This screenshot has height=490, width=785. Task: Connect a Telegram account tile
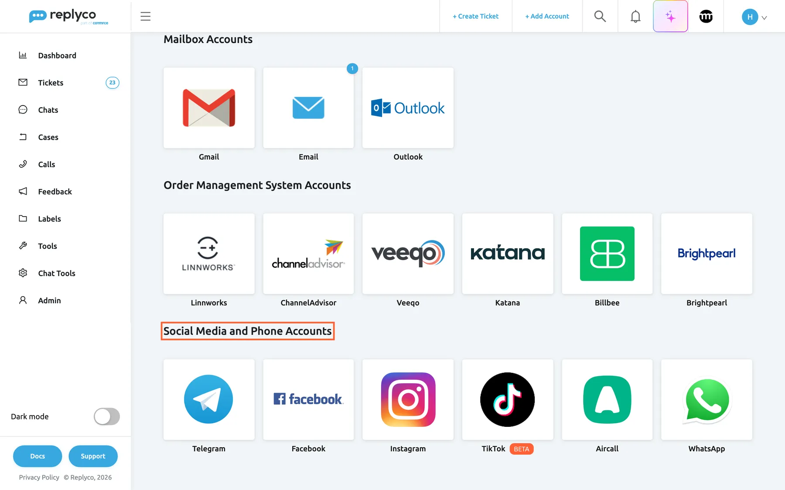(209, 399)
